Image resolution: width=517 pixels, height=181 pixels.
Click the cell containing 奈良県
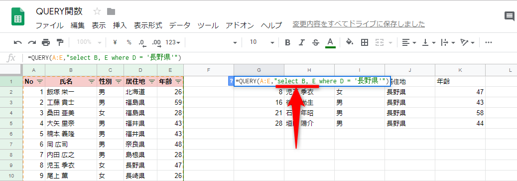point(140,145)
